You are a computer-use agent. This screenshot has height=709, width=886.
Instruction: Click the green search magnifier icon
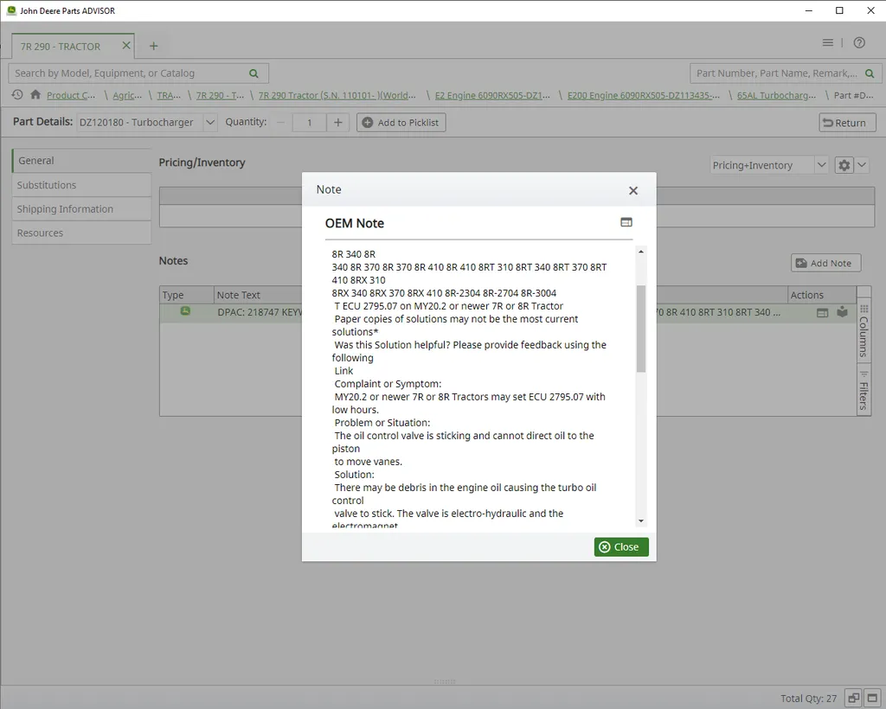point(254,73)
